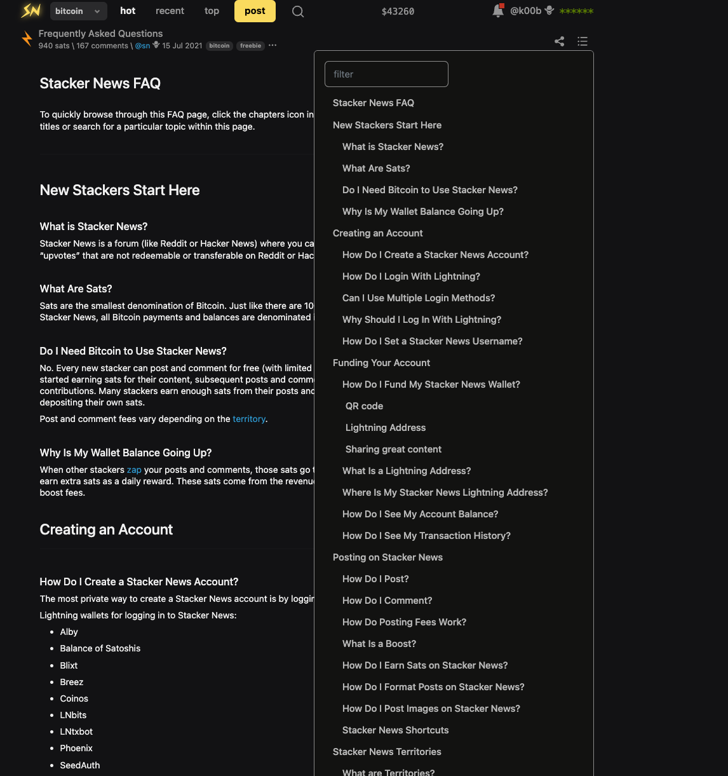Click the zap link in text
This screenshot has height=776, width=728.
(x=134, y=470)
